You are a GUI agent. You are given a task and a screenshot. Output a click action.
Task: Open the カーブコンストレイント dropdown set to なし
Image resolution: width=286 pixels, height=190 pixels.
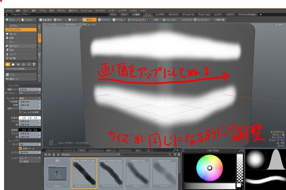coord(30,93)
